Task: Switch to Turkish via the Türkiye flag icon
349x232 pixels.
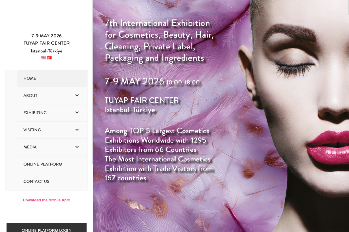Action: (x=49, y=58)
